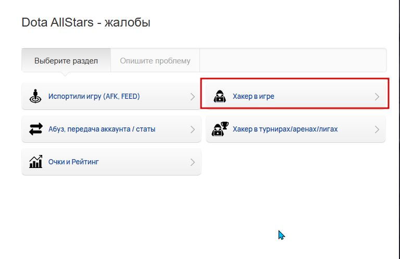Select the Абуз, передача аккаунта / статы link
The width and height of the screenshot is (400, 259).
pos(102,129)
